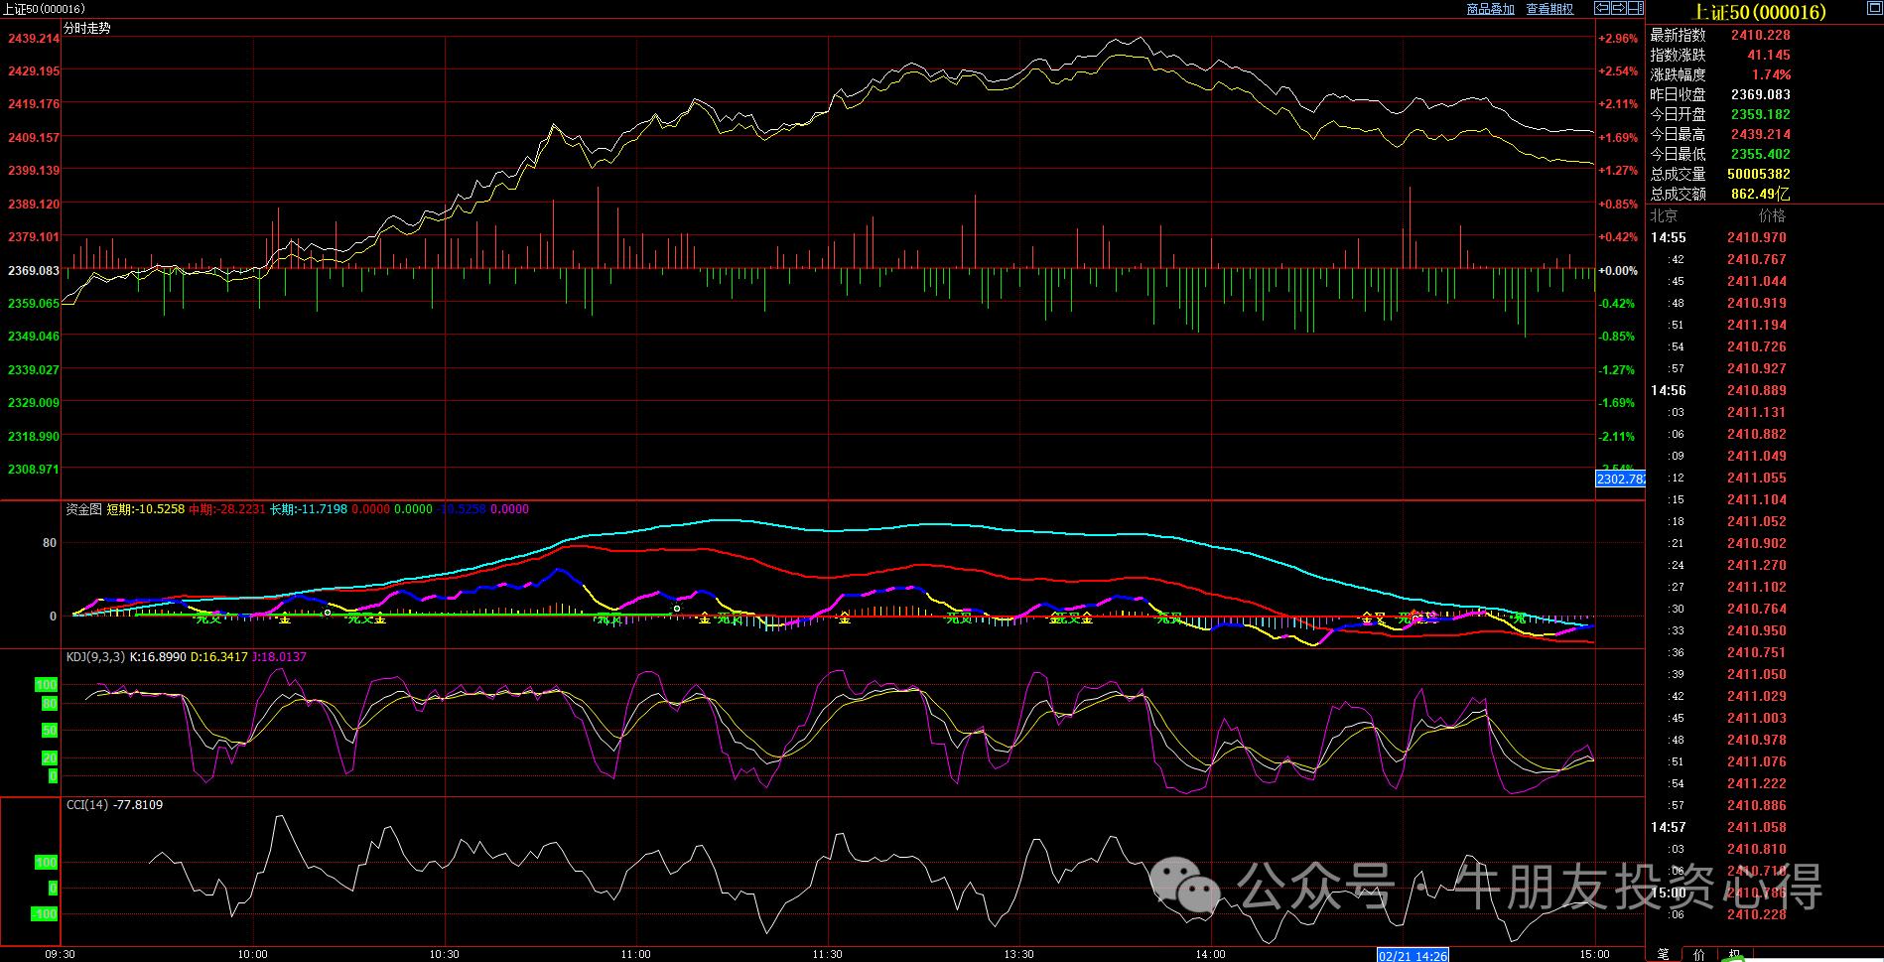Click the 总成交量 value 50005382
This screenshot has width=1884, height=962.
tap(1759, 174)
